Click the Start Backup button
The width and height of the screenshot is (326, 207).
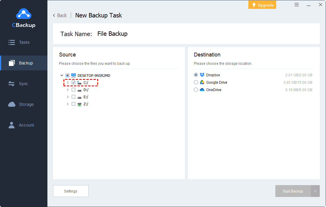293,191
